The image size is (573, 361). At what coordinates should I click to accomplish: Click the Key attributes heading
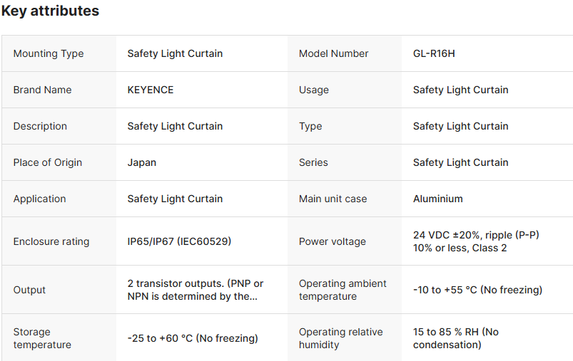point(50,11)
